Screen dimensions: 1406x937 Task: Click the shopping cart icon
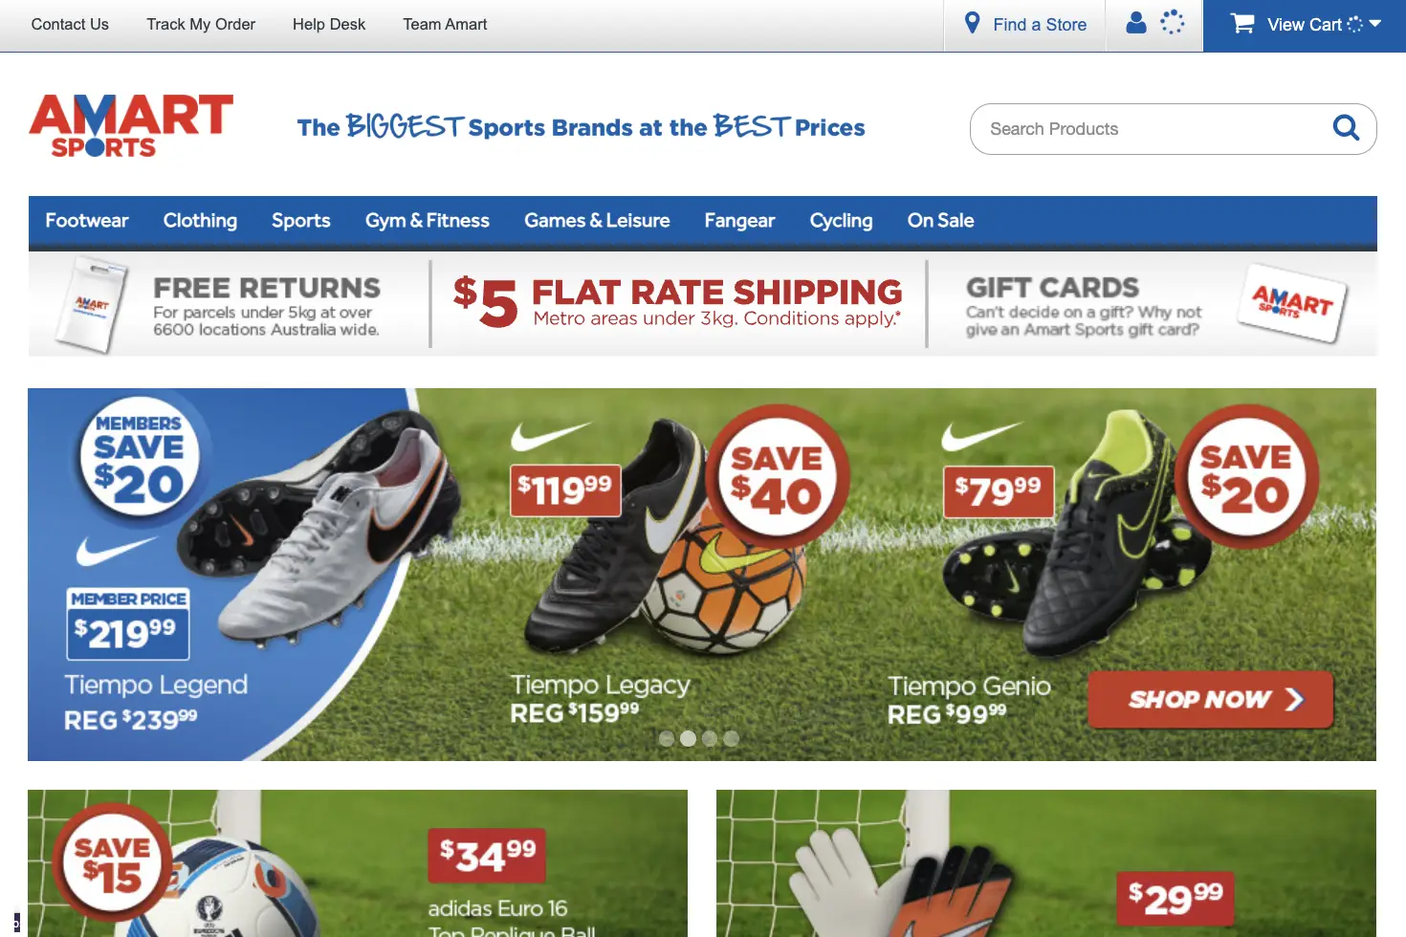pyautogui.click(x=1242, y=23)
